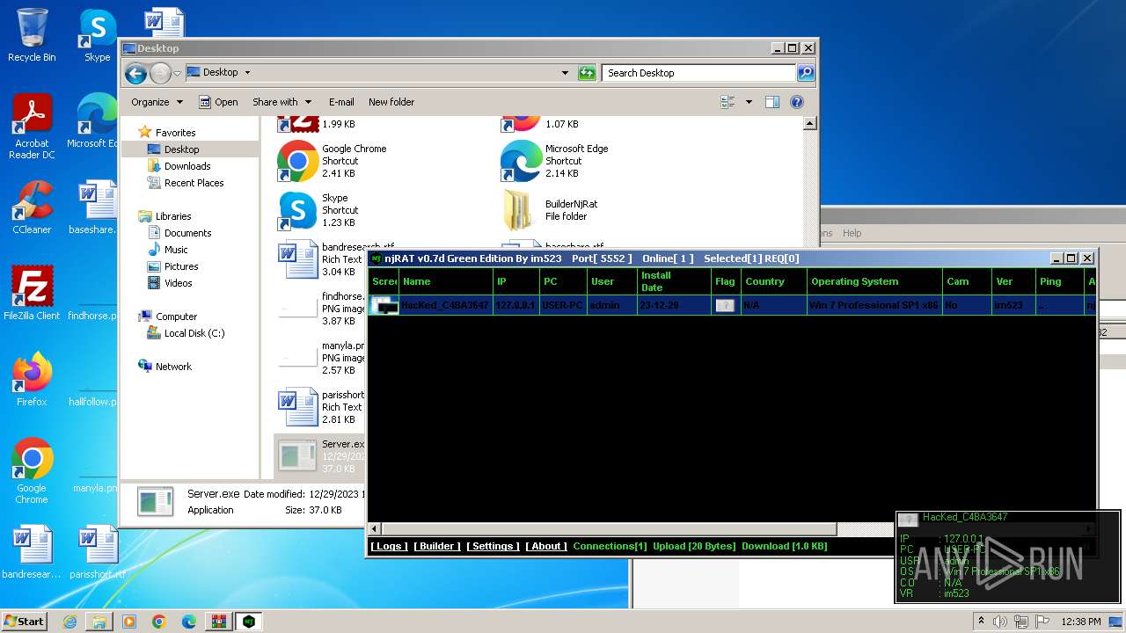Open the njRAT [ Logs ] link

(x=389, y=546)
